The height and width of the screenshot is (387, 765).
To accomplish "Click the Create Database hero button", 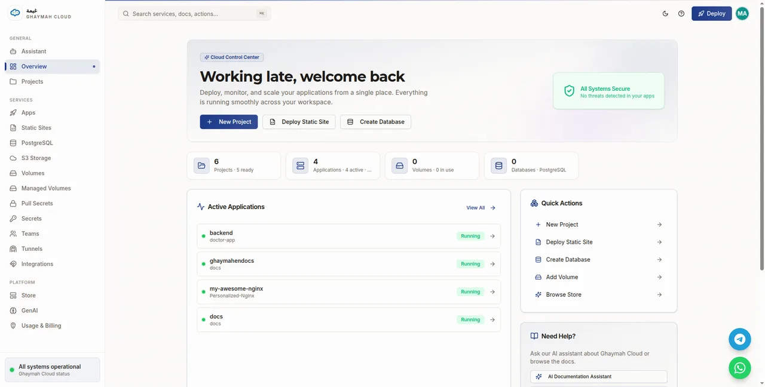I will pos(375,122).
